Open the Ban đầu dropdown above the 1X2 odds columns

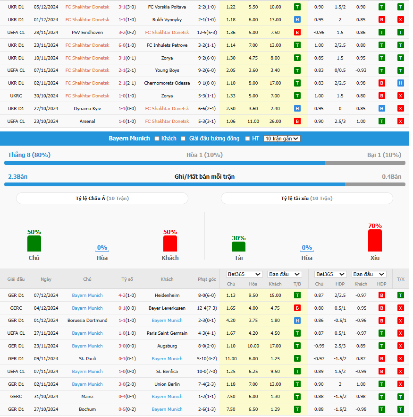(x=284, y=274)
